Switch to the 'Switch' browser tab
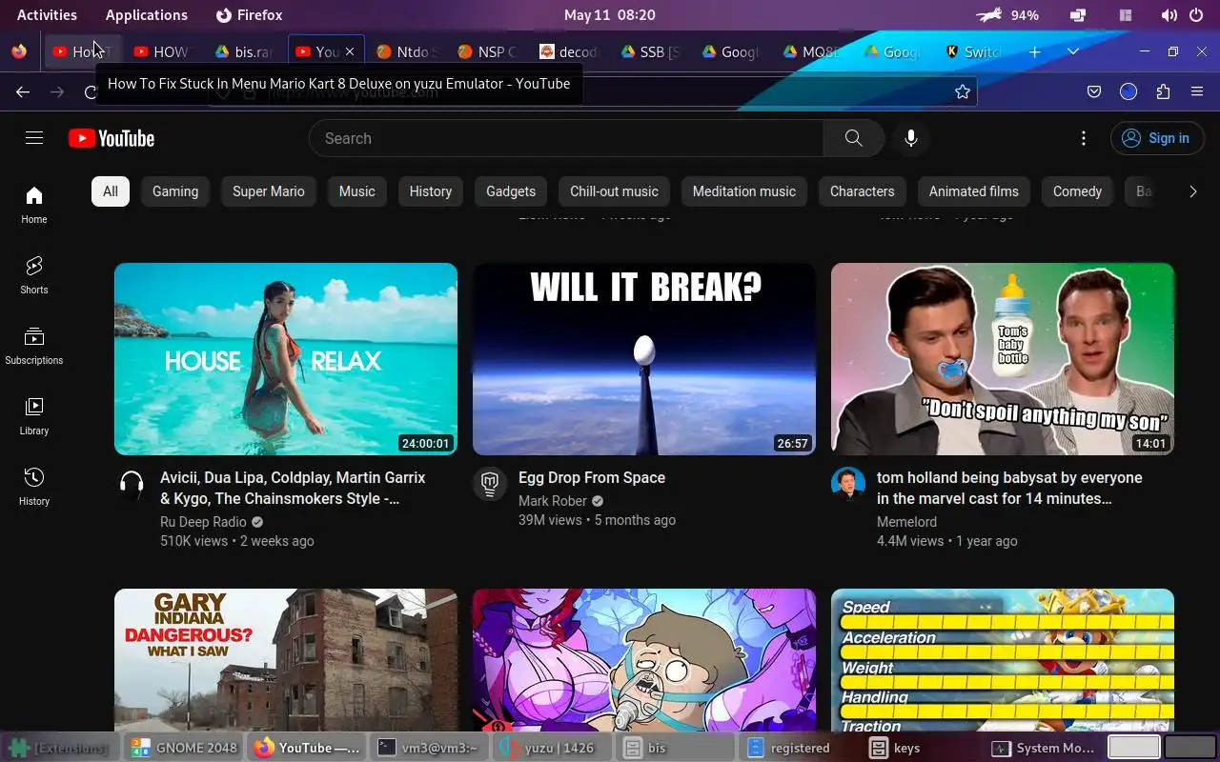Viewport: 1220px width, 762px height. pyautogui.click(x=974, y=51)
